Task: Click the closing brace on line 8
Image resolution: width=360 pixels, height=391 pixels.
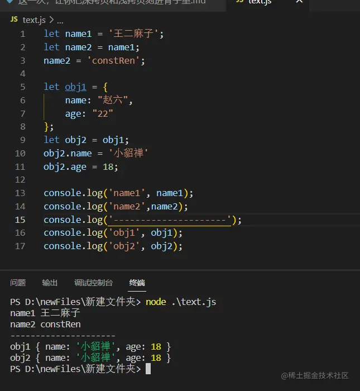Action: 46,127
